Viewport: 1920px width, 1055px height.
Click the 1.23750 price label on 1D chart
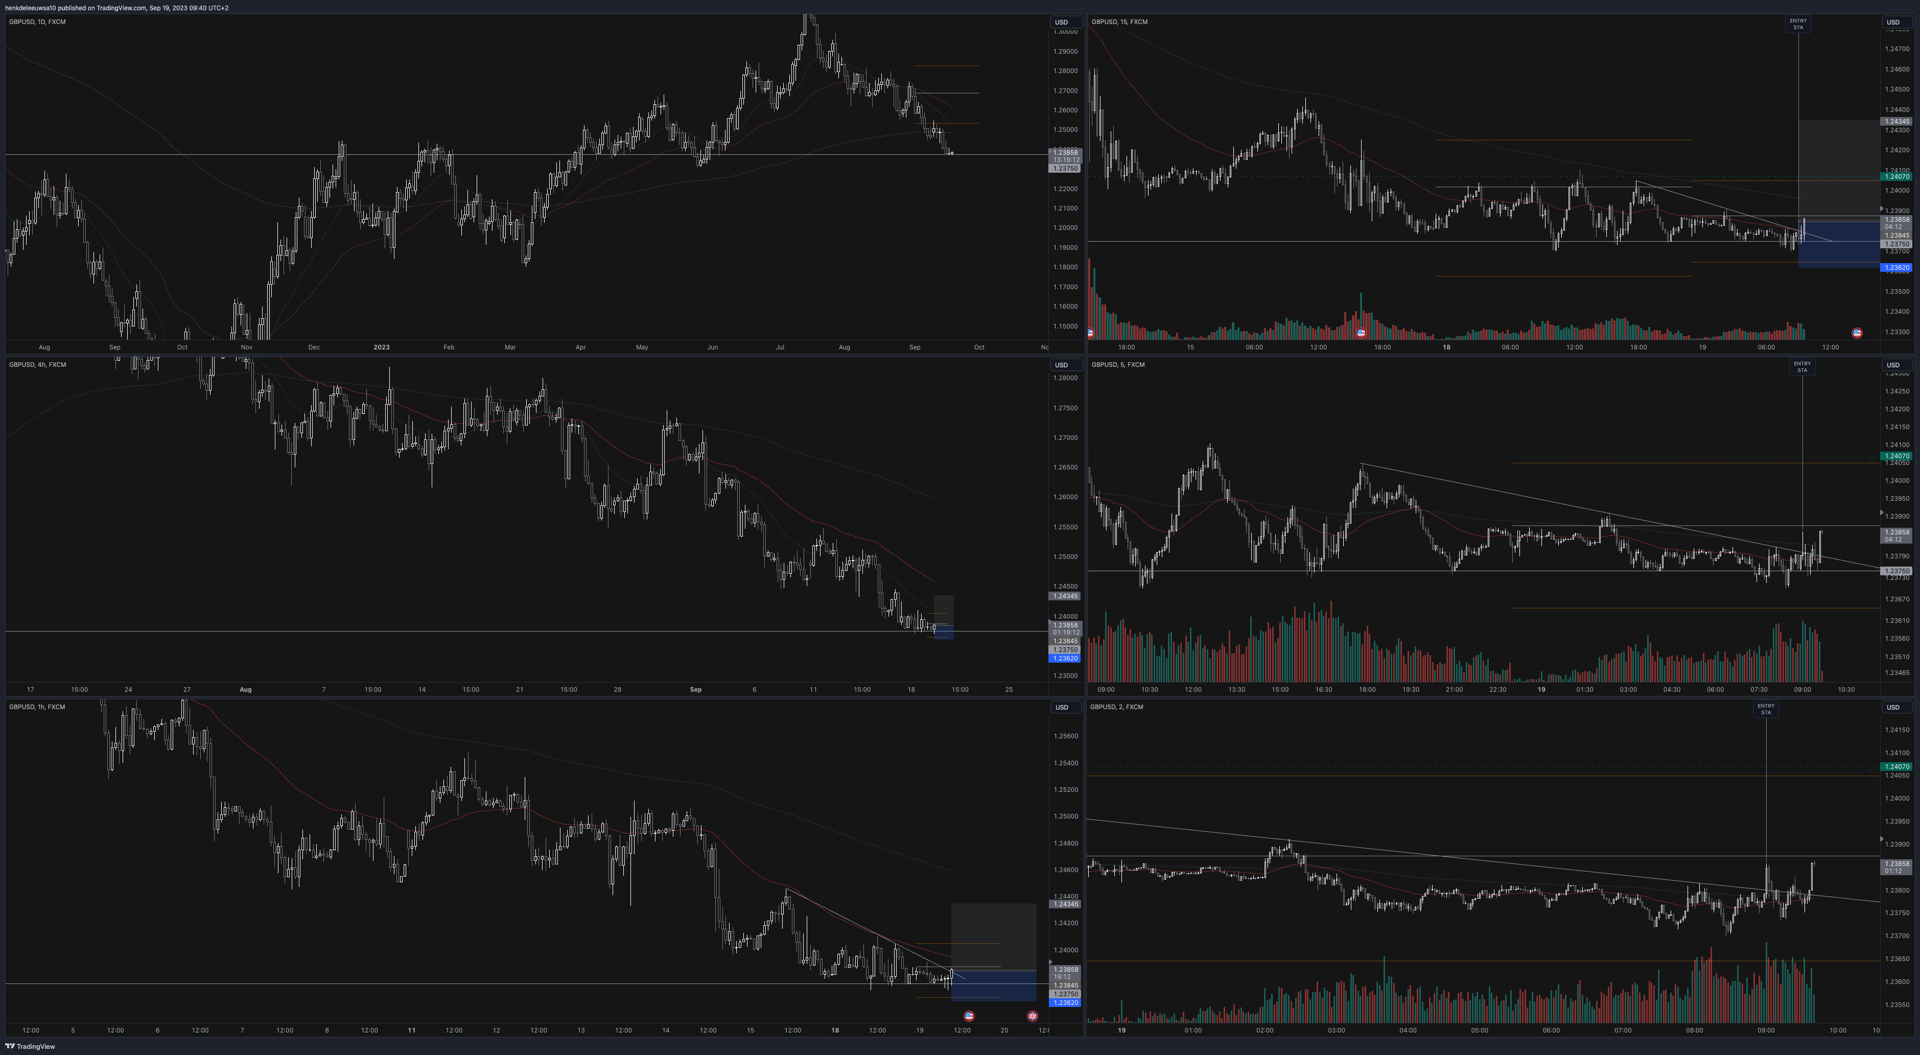pos(1064,169)
